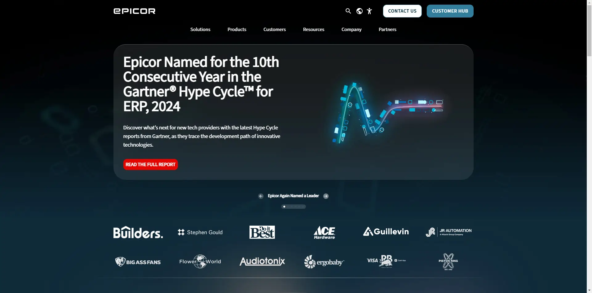The height and width of the screenshot is (293, 592).
Task: Click the Epicor logo in the header
Action: (134, 11)
